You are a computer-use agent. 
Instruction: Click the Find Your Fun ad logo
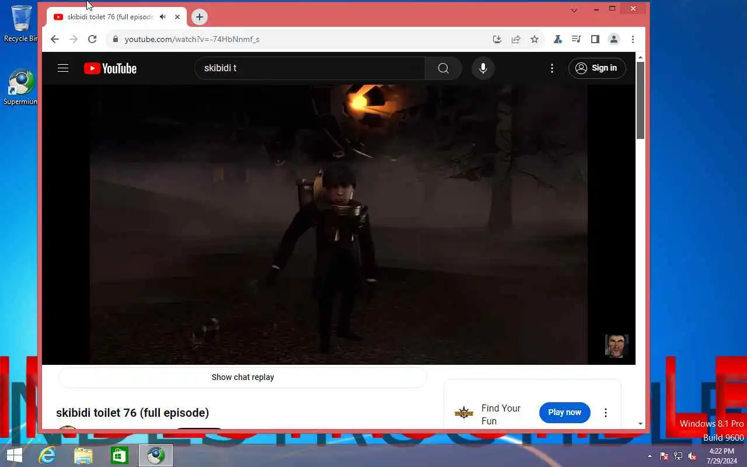464,413
